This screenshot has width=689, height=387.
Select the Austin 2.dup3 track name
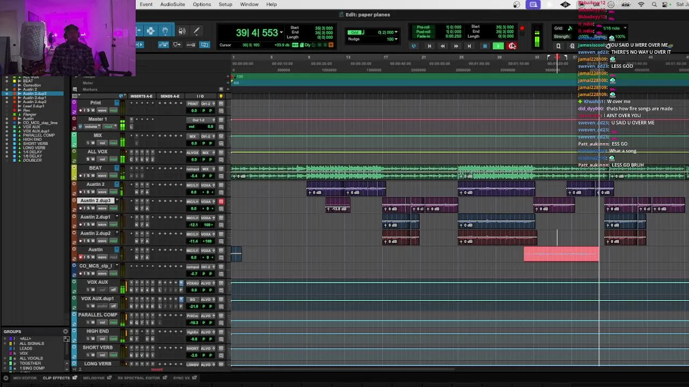(x=95, y=200)
